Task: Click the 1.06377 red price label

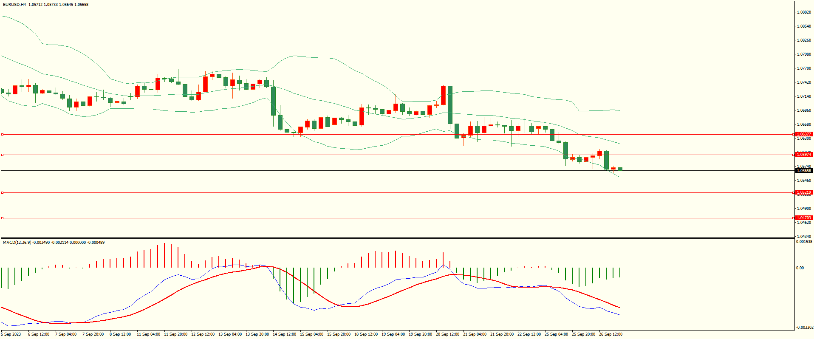Action: point(803,134)
